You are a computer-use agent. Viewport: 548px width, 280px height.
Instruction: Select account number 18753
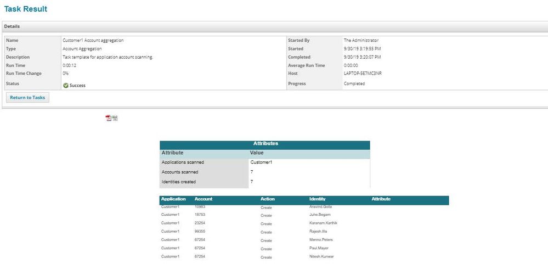pos(200,215)
